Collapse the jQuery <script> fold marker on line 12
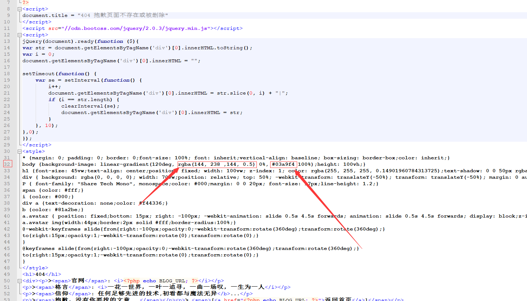The width and height of the screenshot is (527, 301). point(19,35)
